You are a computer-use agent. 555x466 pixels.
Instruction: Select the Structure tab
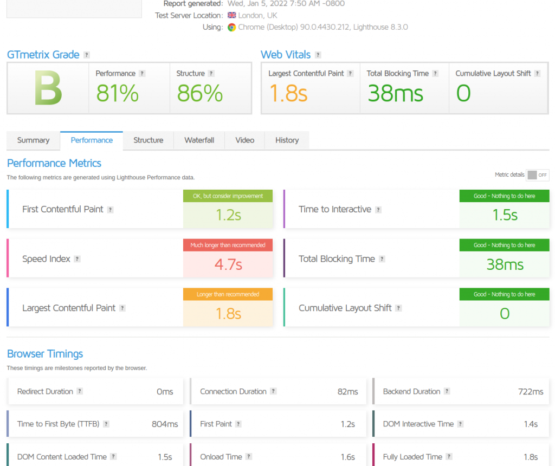[148, 140]
